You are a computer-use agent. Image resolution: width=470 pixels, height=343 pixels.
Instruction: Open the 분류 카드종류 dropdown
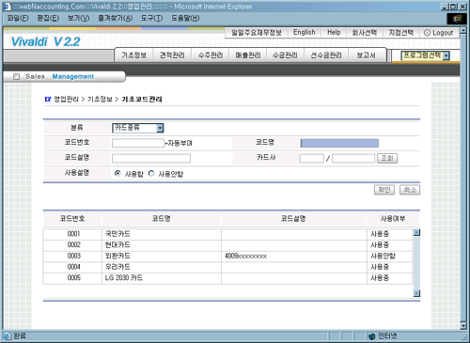point(138,128)
